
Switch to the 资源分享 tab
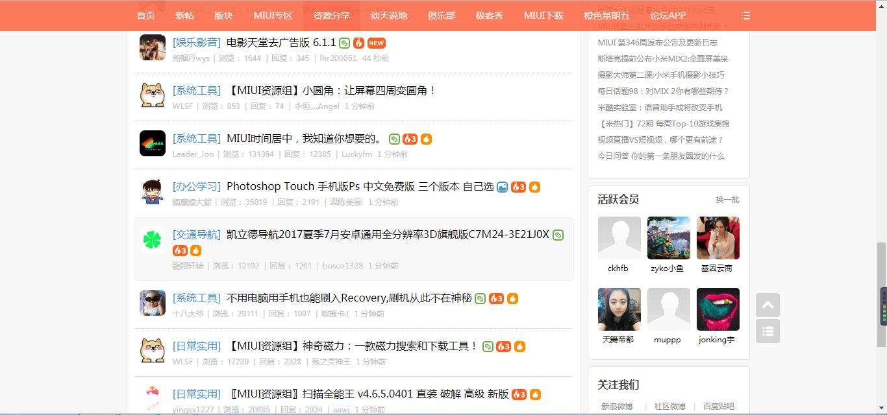pos(331,16)
